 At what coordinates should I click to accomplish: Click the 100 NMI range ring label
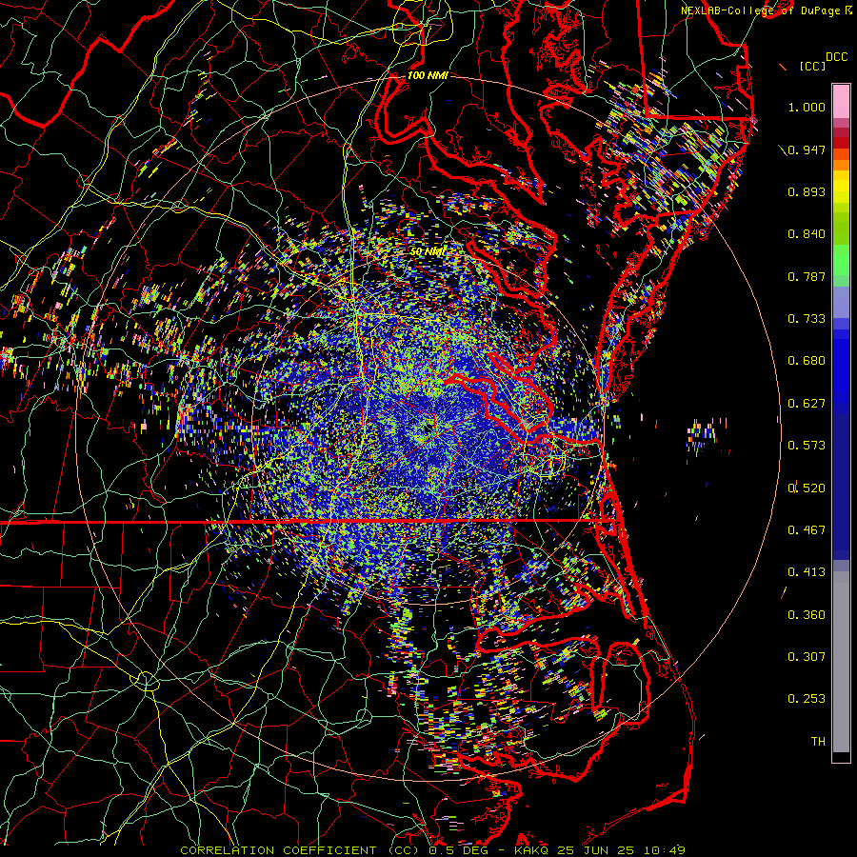pos(428,75)
